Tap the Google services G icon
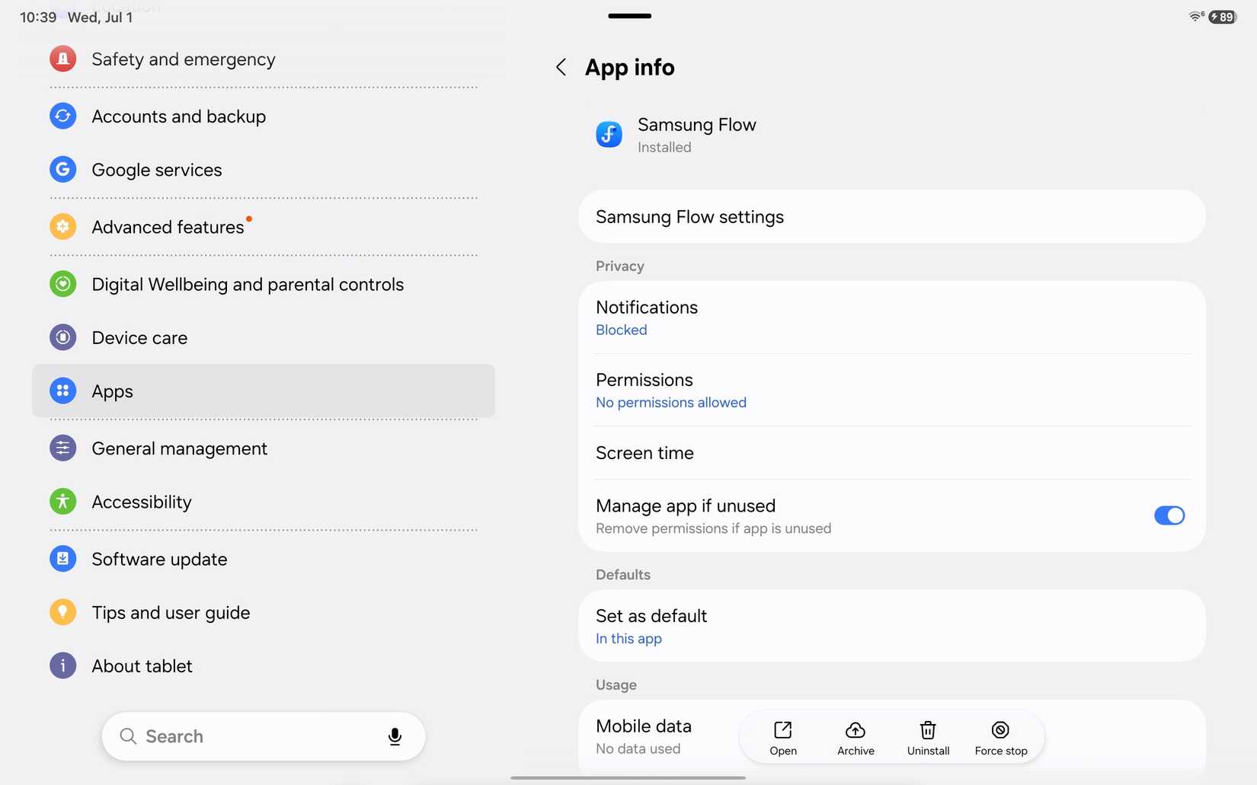1257x785 pixels. click(62, 169)
